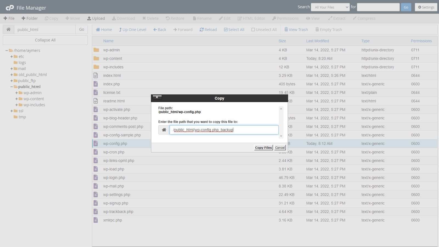Screen dimensions: 439x247
Task: Sort by the Name column header
Action: 108,41
